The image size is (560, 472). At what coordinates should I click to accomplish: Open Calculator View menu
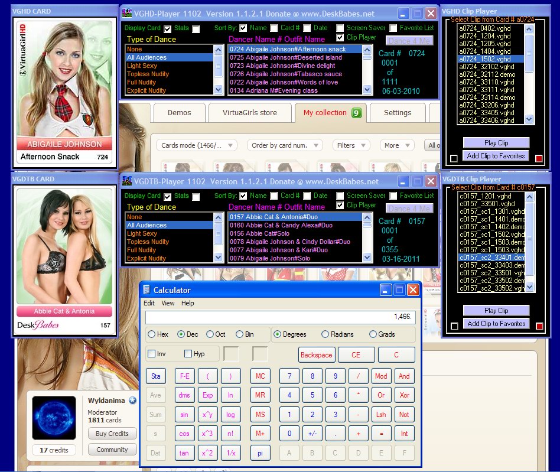point(168,303)
